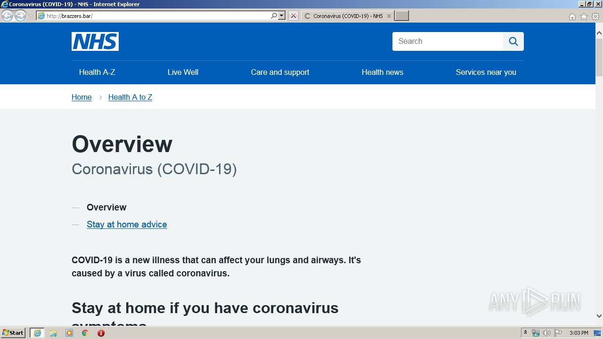Click the browser Forward arrow
The height and width of the screenshot is (339, 603).
coord(20,16)
